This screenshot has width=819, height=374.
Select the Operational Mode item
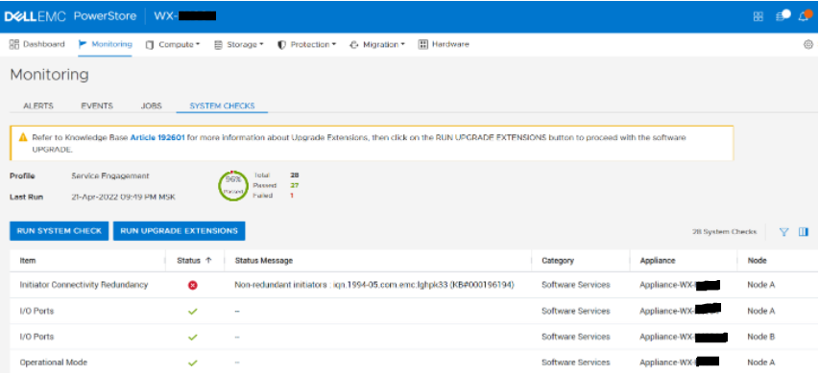[53, 362]
